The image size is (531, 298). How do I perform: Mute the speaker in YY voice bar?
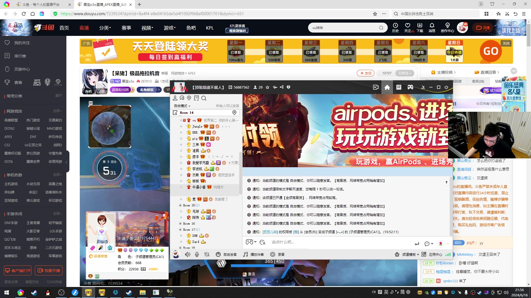[x=188, y=254]
